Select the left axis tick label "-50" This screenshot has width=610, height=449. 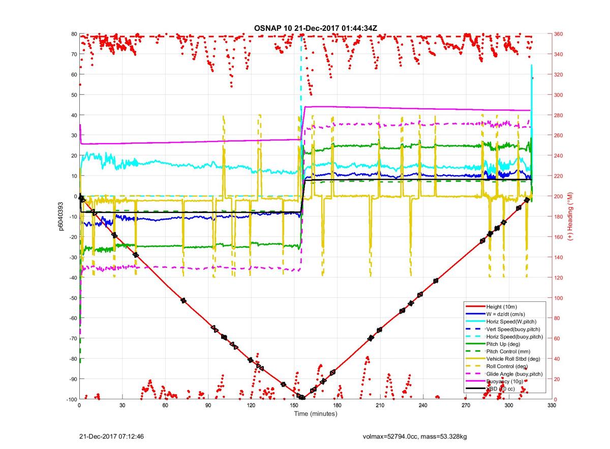[x=72, y=298]
